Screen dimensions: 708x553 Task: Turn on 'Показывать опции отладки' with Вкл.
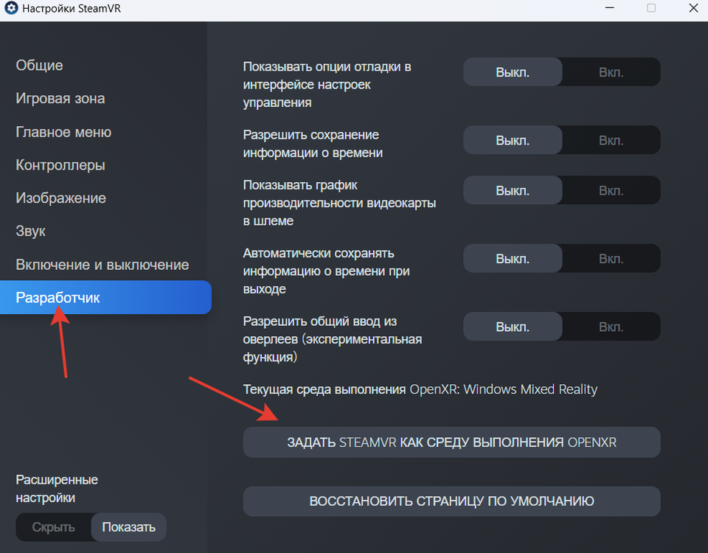pyautogui.click(x=611, y=72)
